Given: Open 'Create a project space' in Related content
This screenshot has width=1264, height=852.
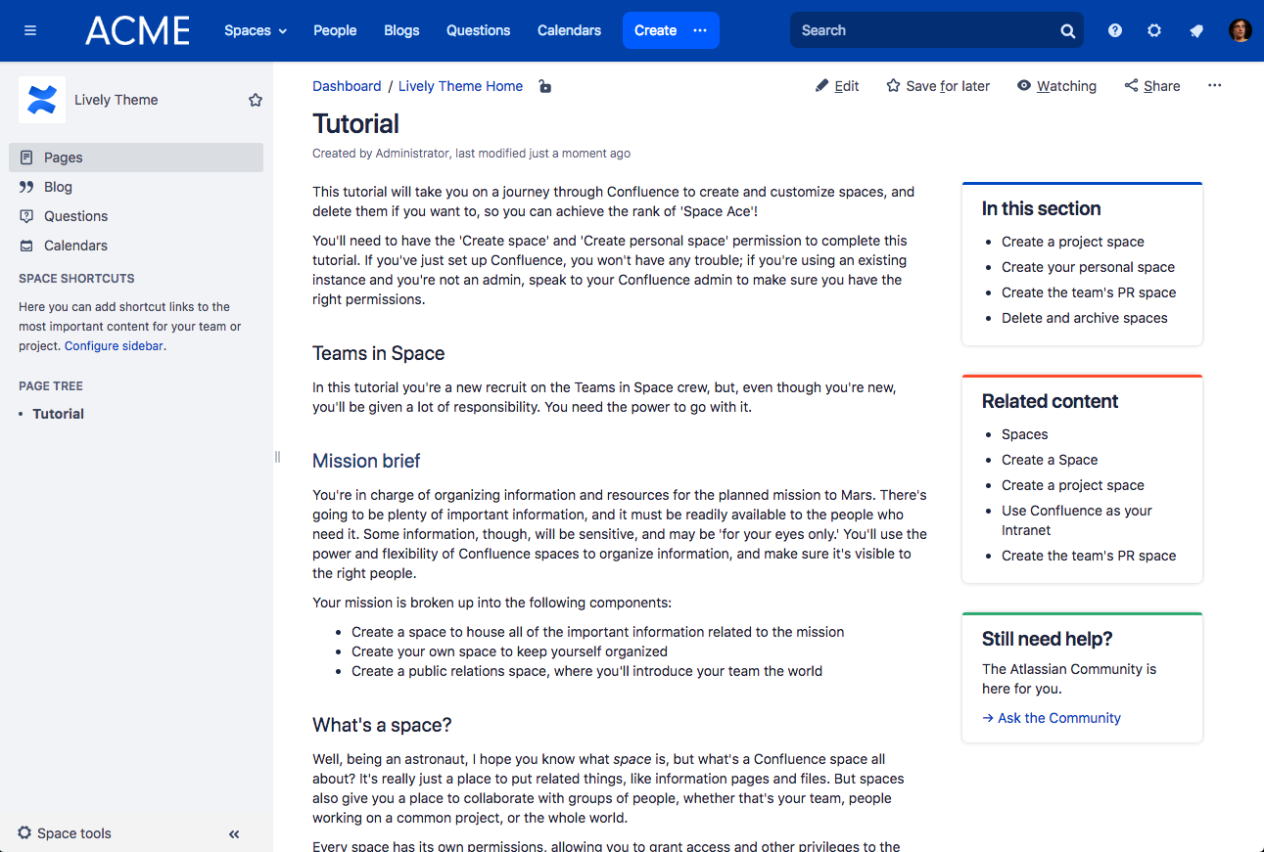Looking at the screenshot, I should [x=1072, y=485].
